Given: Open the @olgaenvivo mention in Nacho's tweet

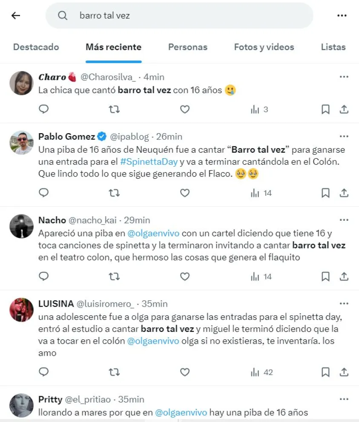Looking at the screenshot, I should tap(153, 234).
